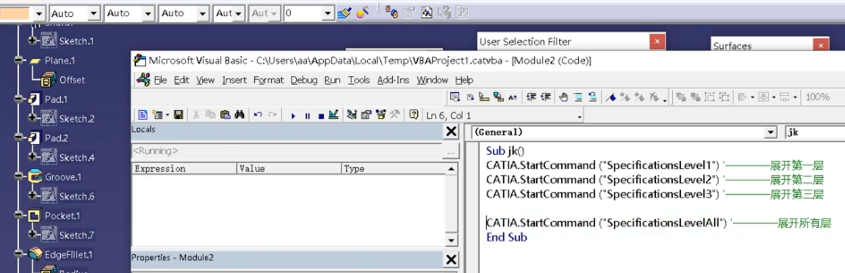Click the Undo arrow icon
845x273 pixels.
[x=258, y=115]
